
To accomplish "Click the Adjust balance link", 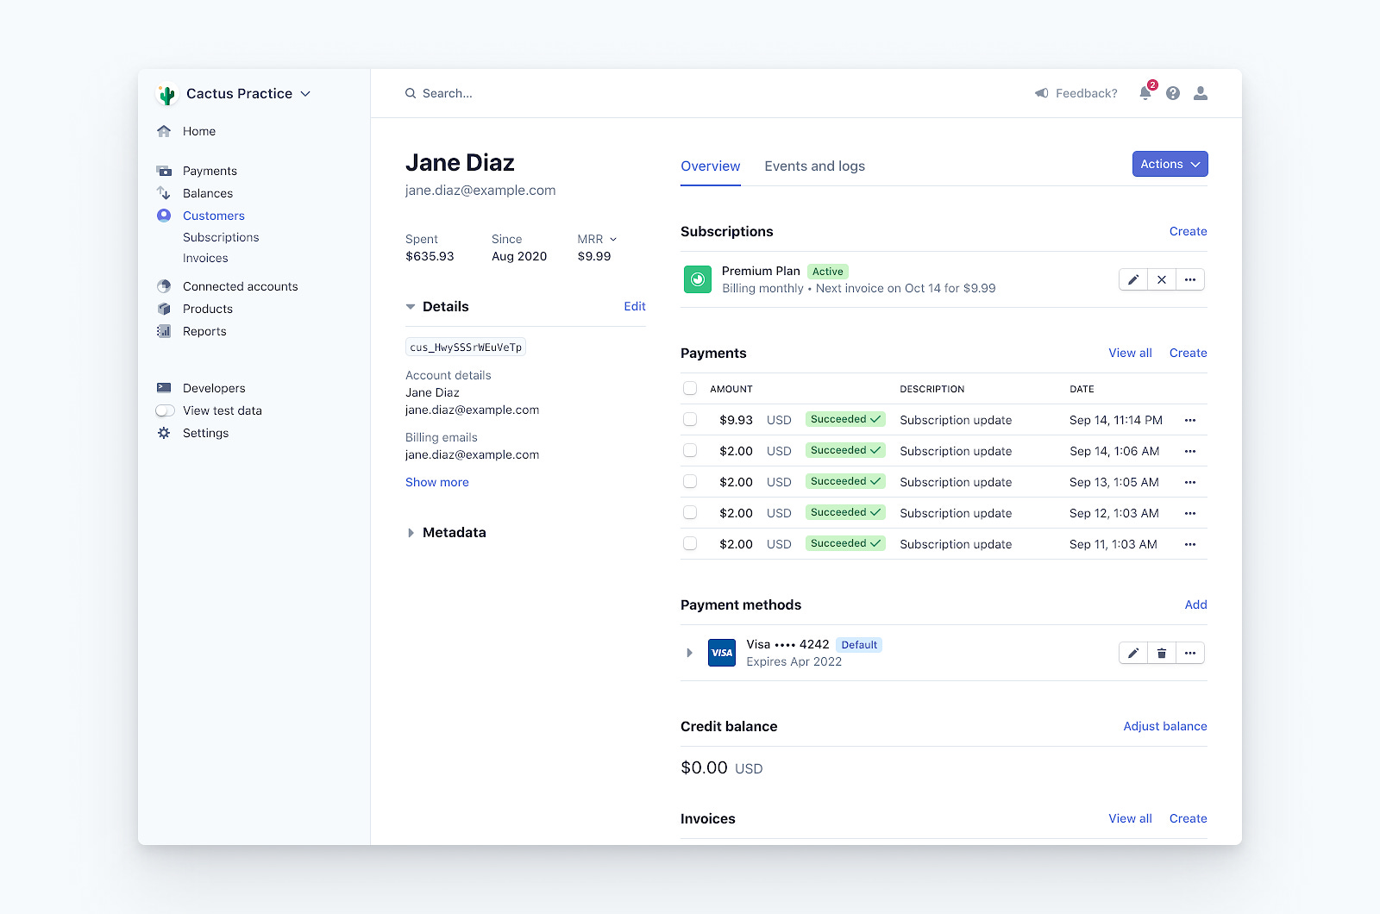I will [1164, 726].
